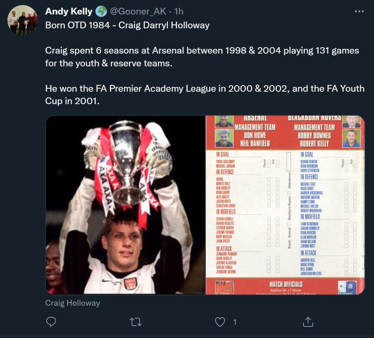The width and height of the screenshot is (374, 338).
Task: Click the paragraph about 6 seasons at Arsenal
Action: 202,57
